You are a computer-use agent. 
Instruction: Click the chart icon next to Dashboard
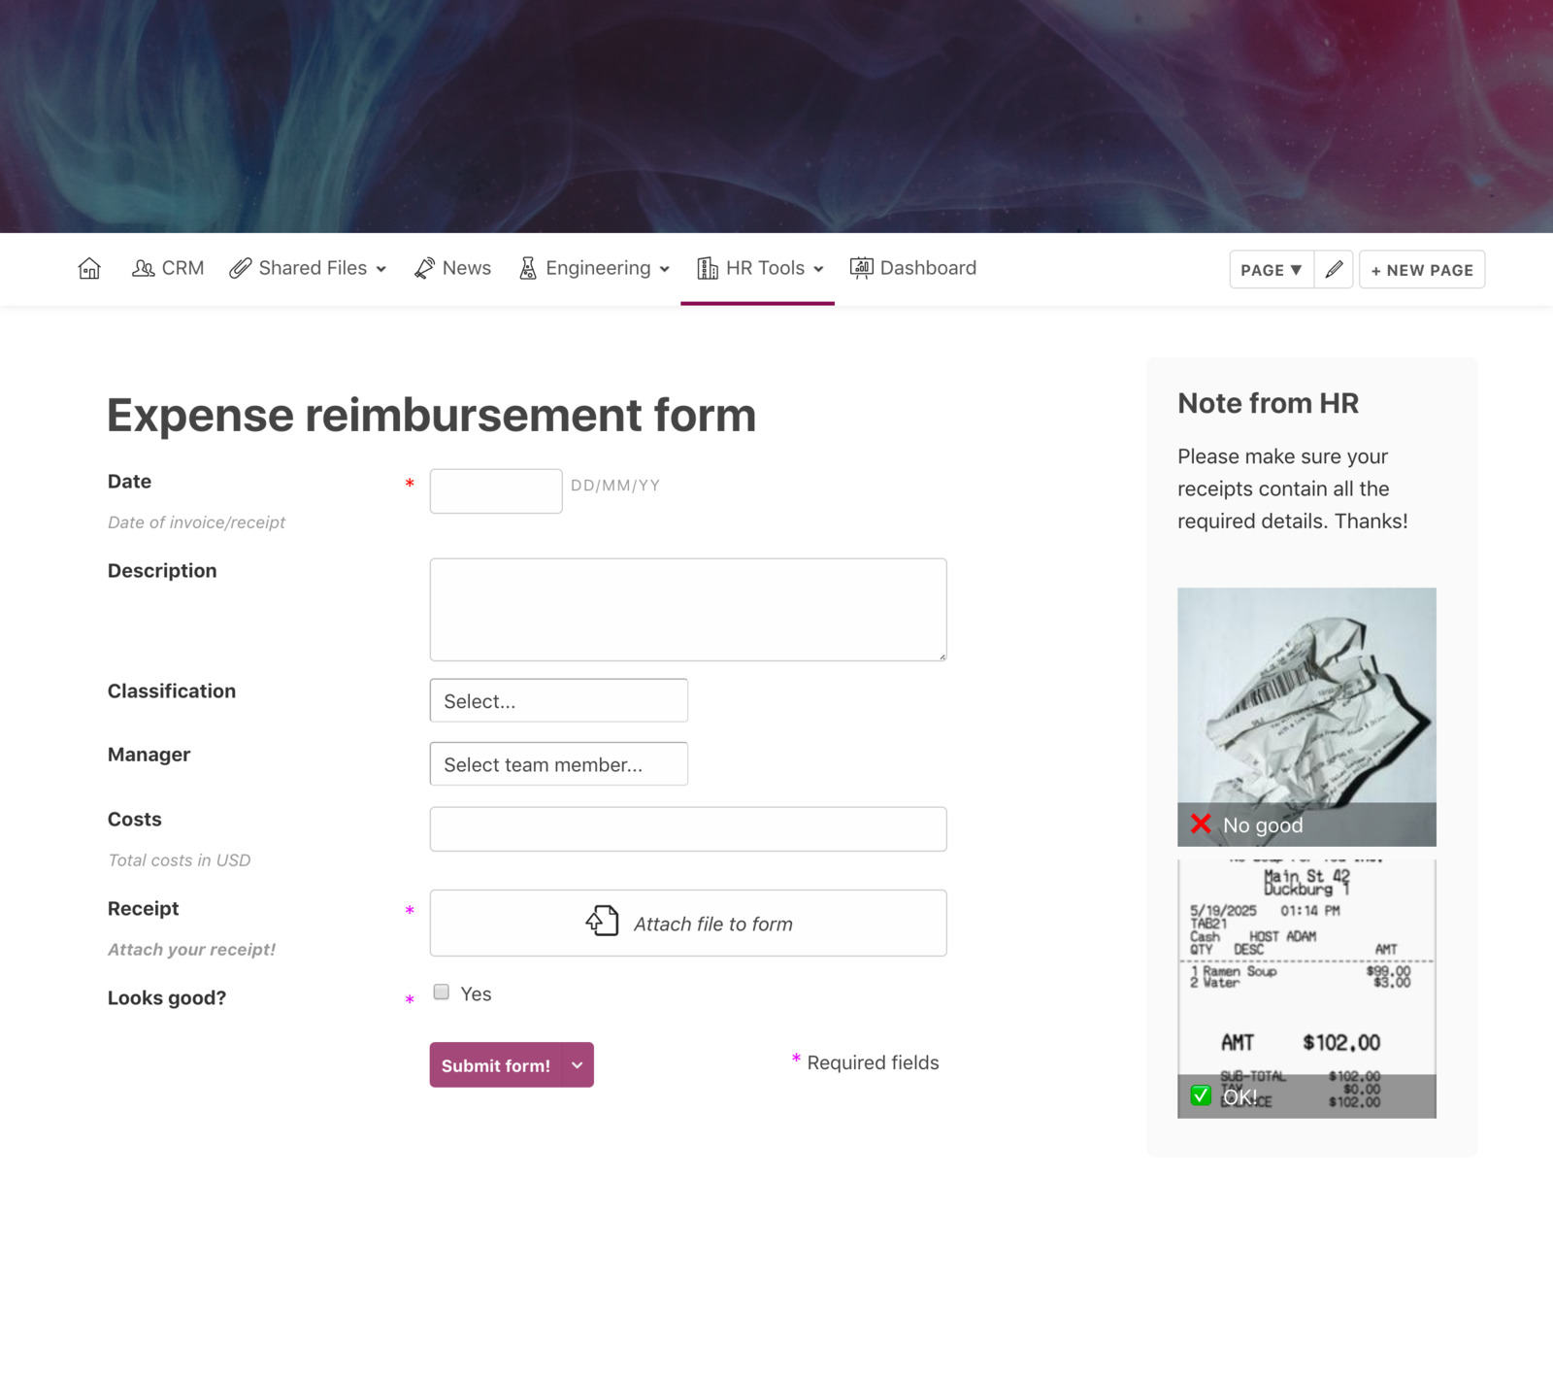(860, 268)
